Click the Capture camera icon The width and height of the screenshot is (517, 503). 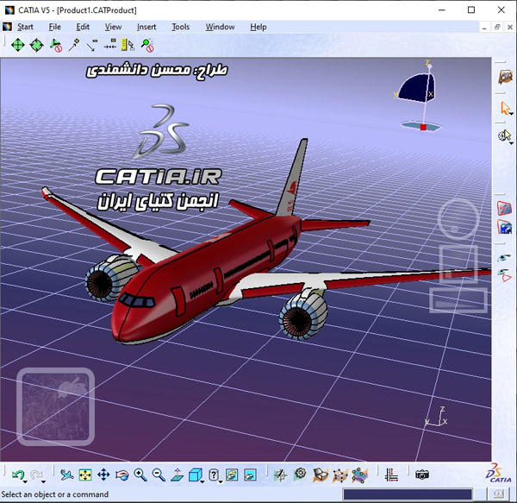tap(421, 475)
